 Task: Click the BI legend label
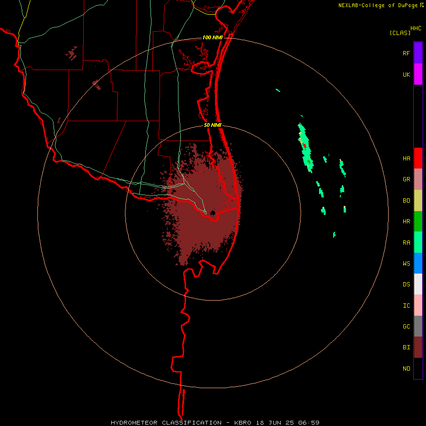point(406,347)
